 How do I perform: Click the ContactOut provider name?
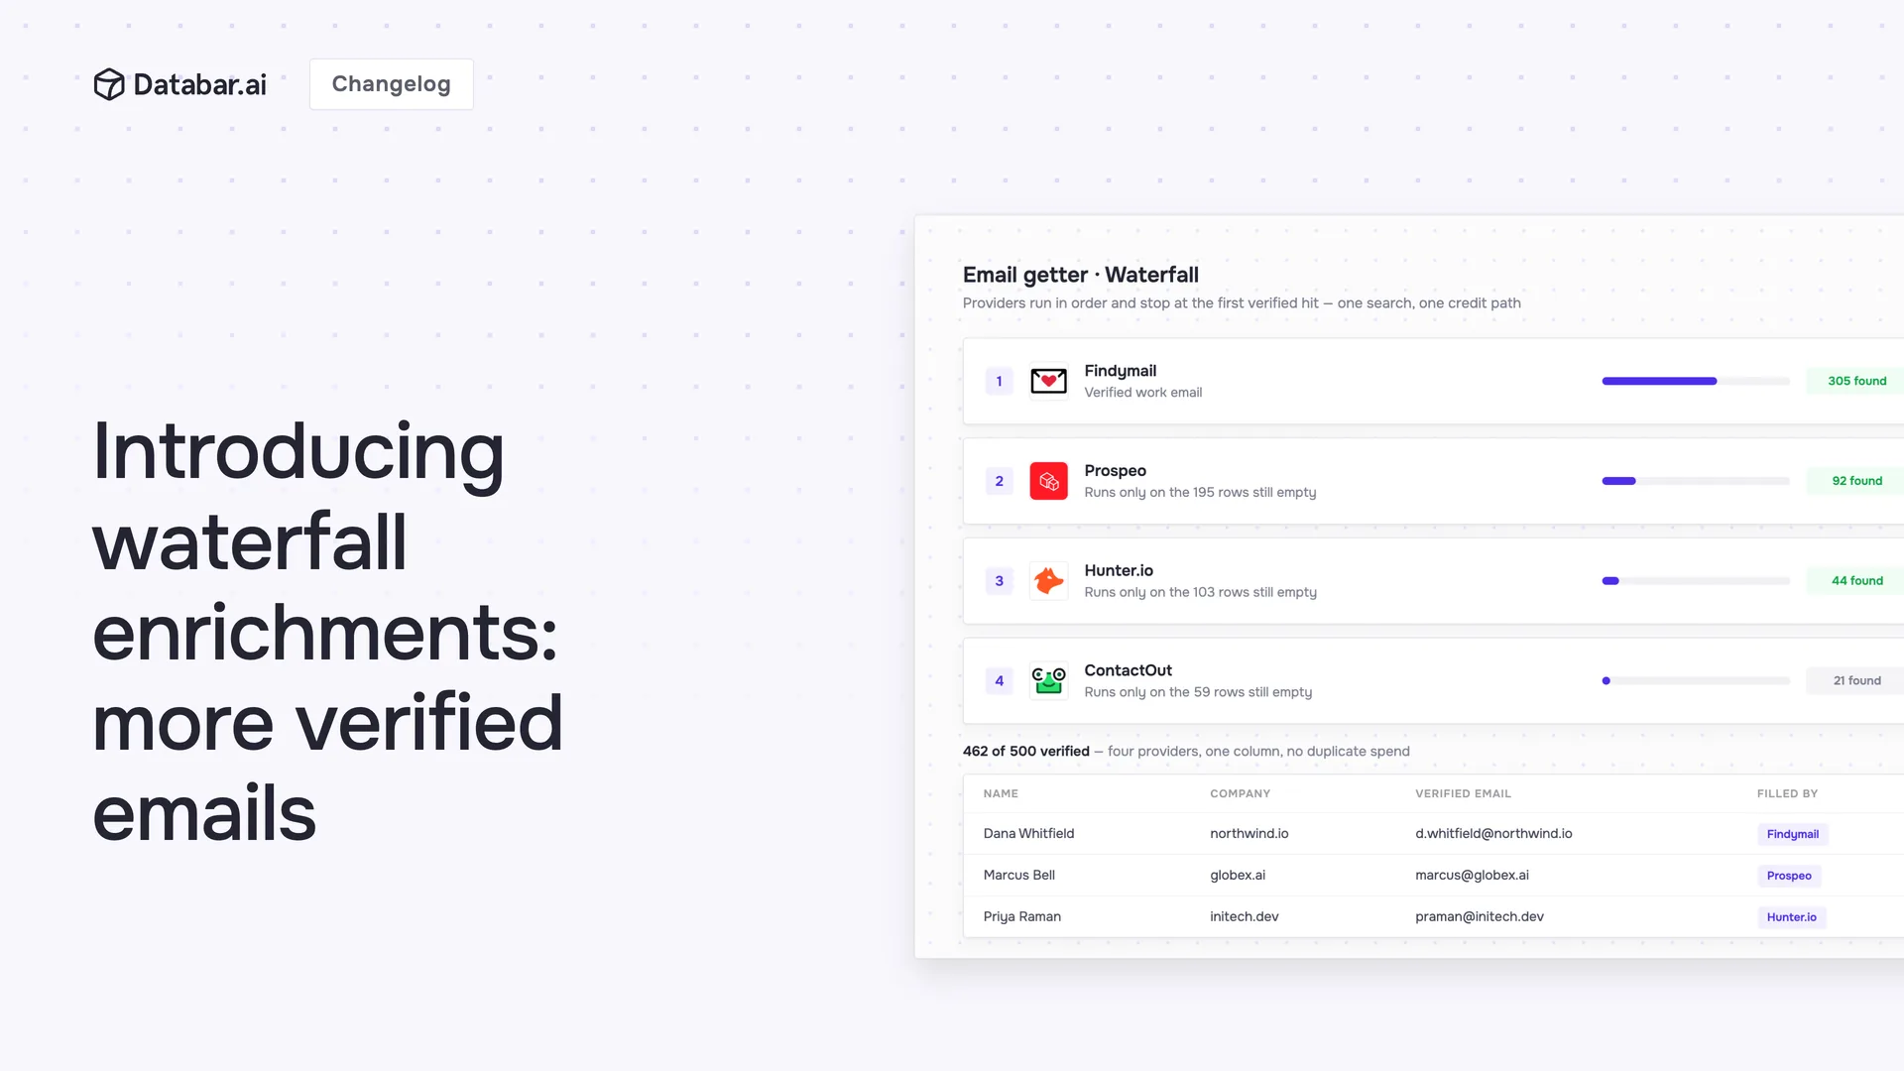tap(1128, 670)
